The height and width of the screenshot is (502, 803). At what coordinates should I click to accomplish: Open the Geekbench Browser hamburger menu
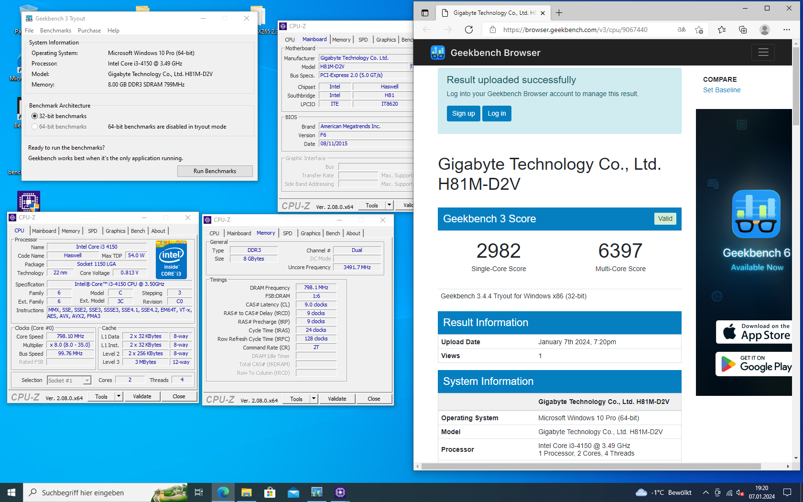click(763, 52)
